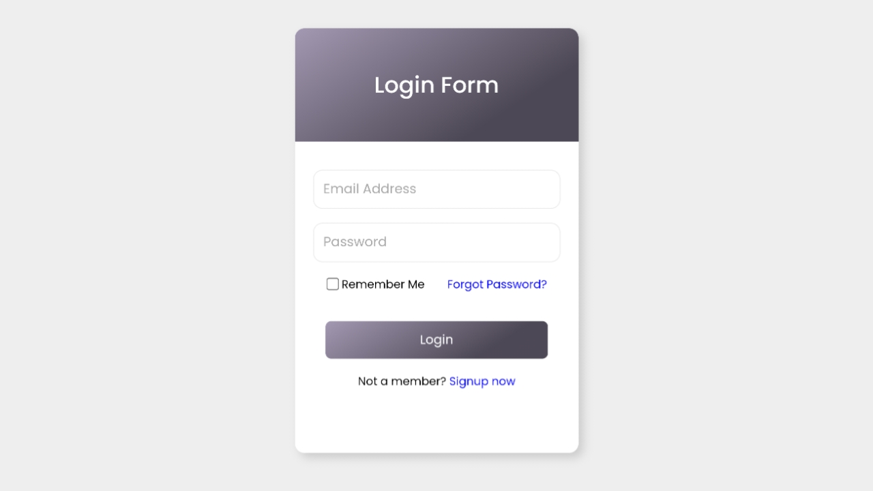
Task: Focus the Password field to type
Action: coord(436,242)
